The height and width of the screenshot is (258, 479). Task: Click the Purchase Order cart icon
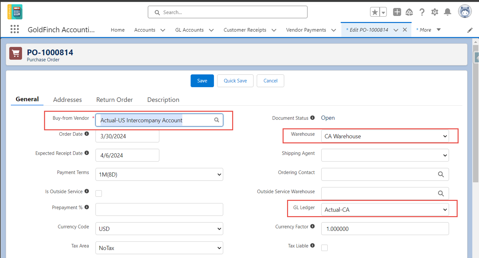point(16,53)
